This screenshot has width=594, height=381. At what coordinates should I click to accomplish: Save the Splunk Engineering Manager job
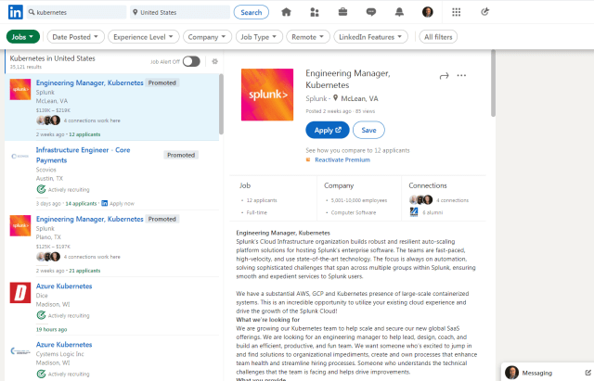click(368, 130)
